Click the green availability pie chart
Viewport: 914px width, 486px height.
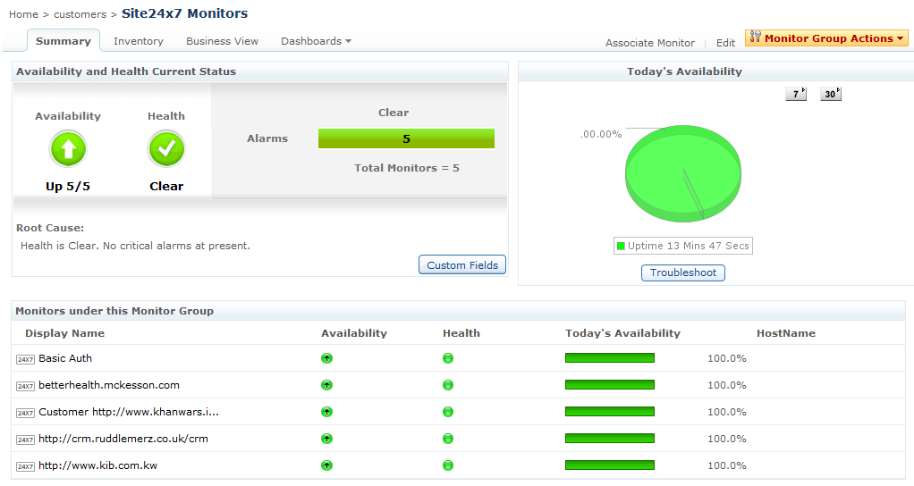pyautogui.click(x=683, y=173)
